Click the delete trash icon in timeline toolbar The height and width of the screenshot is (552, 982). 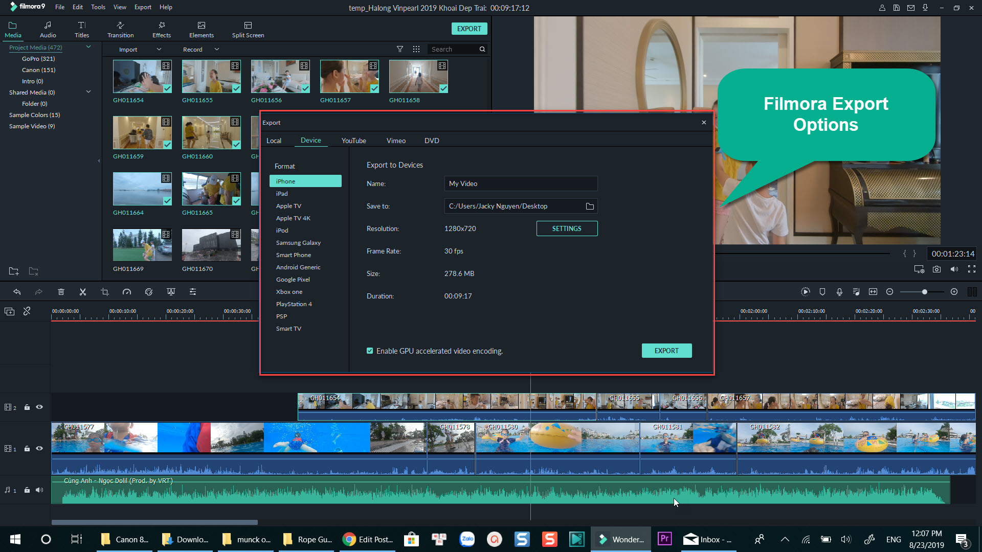(61, 292)
